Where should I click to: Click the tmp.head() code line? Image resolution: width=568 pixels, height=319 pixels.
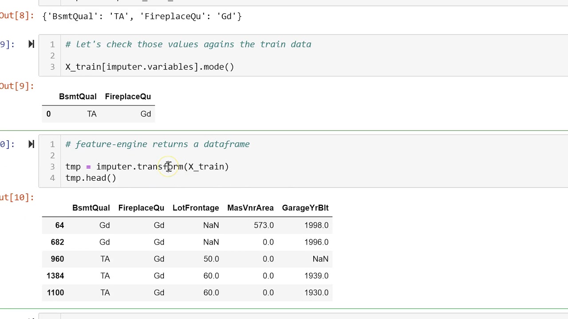(x=91, y=178)
